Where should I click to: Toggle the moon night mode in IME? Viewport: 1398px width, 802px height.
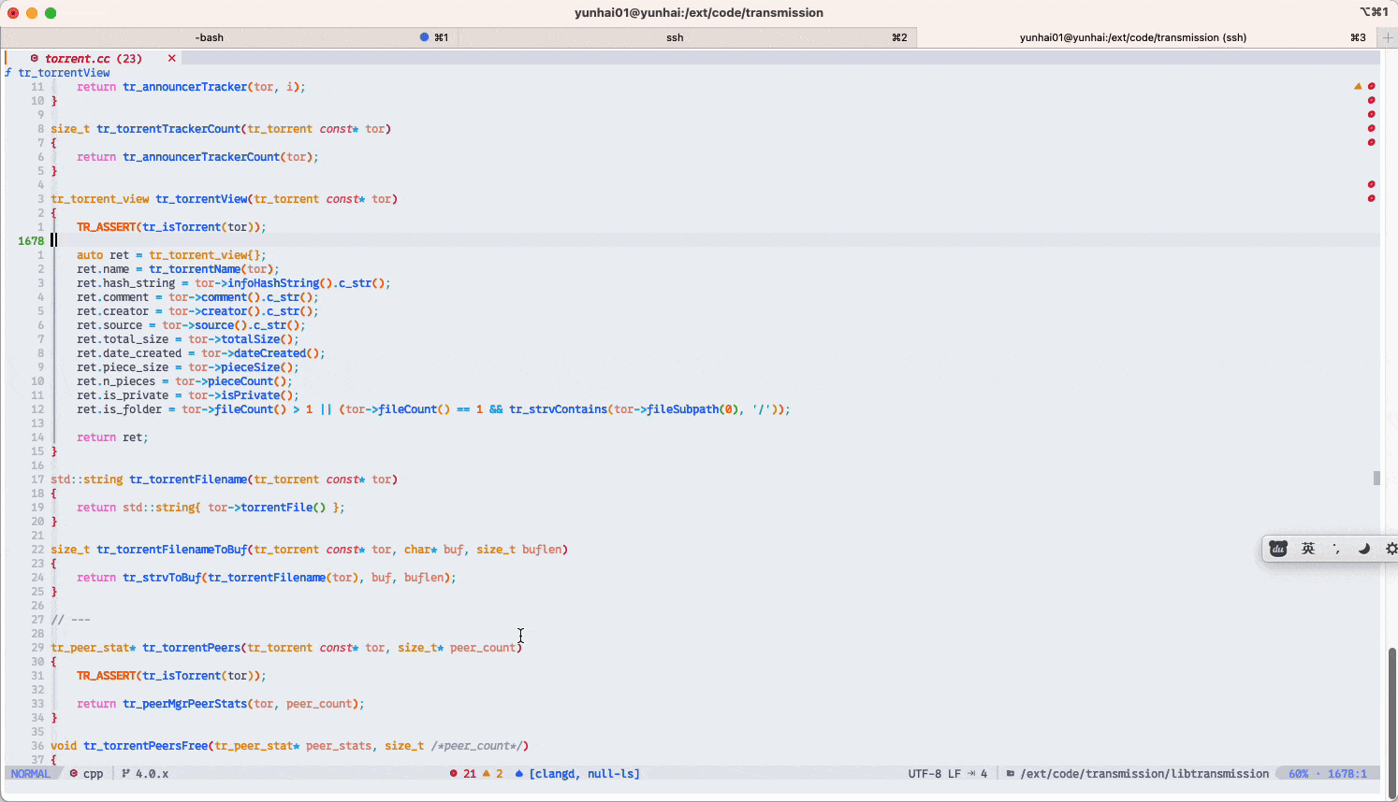(1364, 549)
